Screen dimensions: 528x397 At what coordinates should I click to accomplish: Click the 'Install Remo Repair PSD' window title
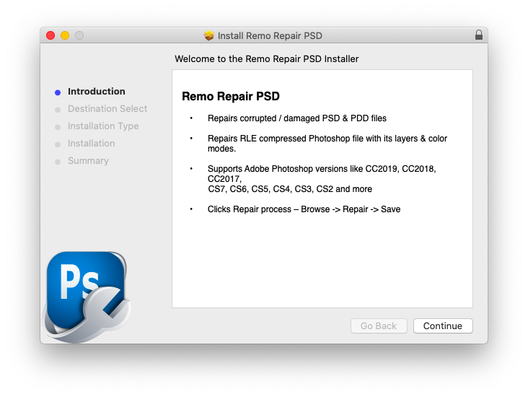pyautogui.click(x=270, y=35)
